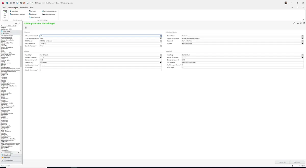The height and width of the screenshot is (168, 306).
Task: Click the Speichern button
Action: (297, 162)
